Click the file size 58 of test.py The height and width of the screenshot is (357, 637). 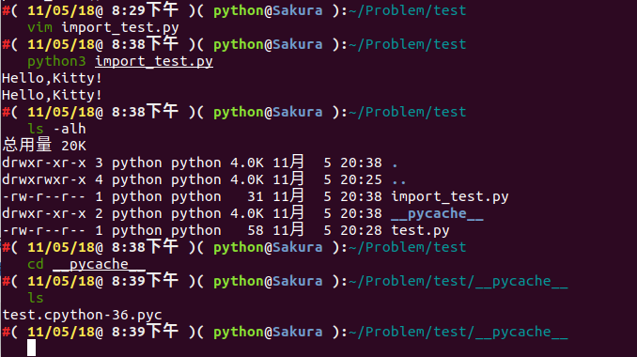256,231
